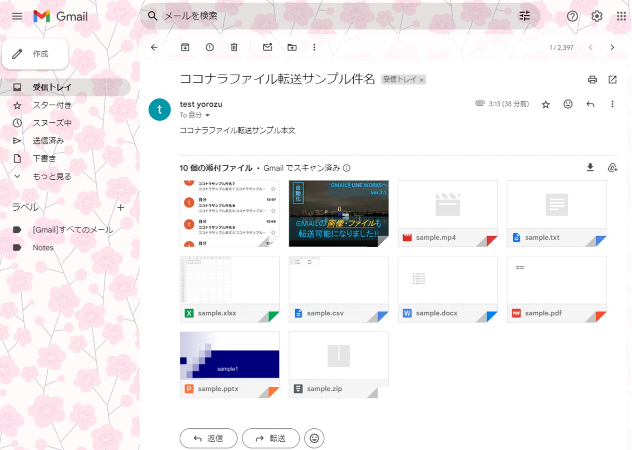Click the attachment paperclip icon
This screenshot has height=450, width=632.
click(x=480, y=104)
